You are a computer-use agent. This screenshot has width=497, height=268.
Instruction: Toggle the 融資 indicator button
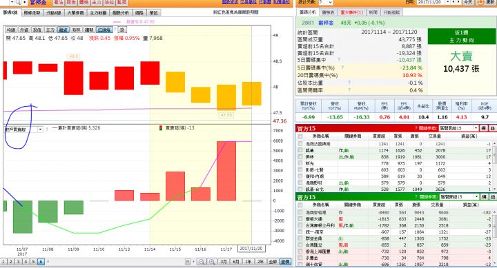point(63,30)
